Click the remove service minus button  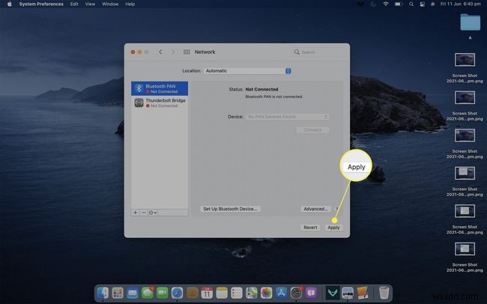pos(144,213)
